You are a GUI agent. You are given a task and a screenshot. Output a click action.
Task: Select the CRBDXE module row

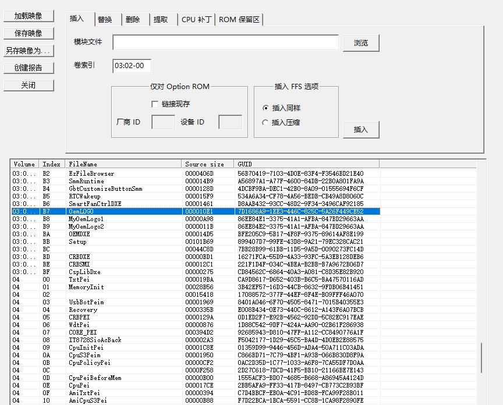tap(196, 257)
